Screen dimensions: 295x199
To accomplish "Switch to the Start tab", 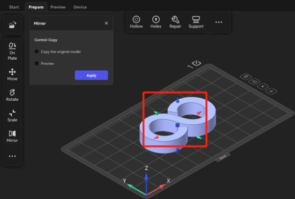I will point(14,7).
